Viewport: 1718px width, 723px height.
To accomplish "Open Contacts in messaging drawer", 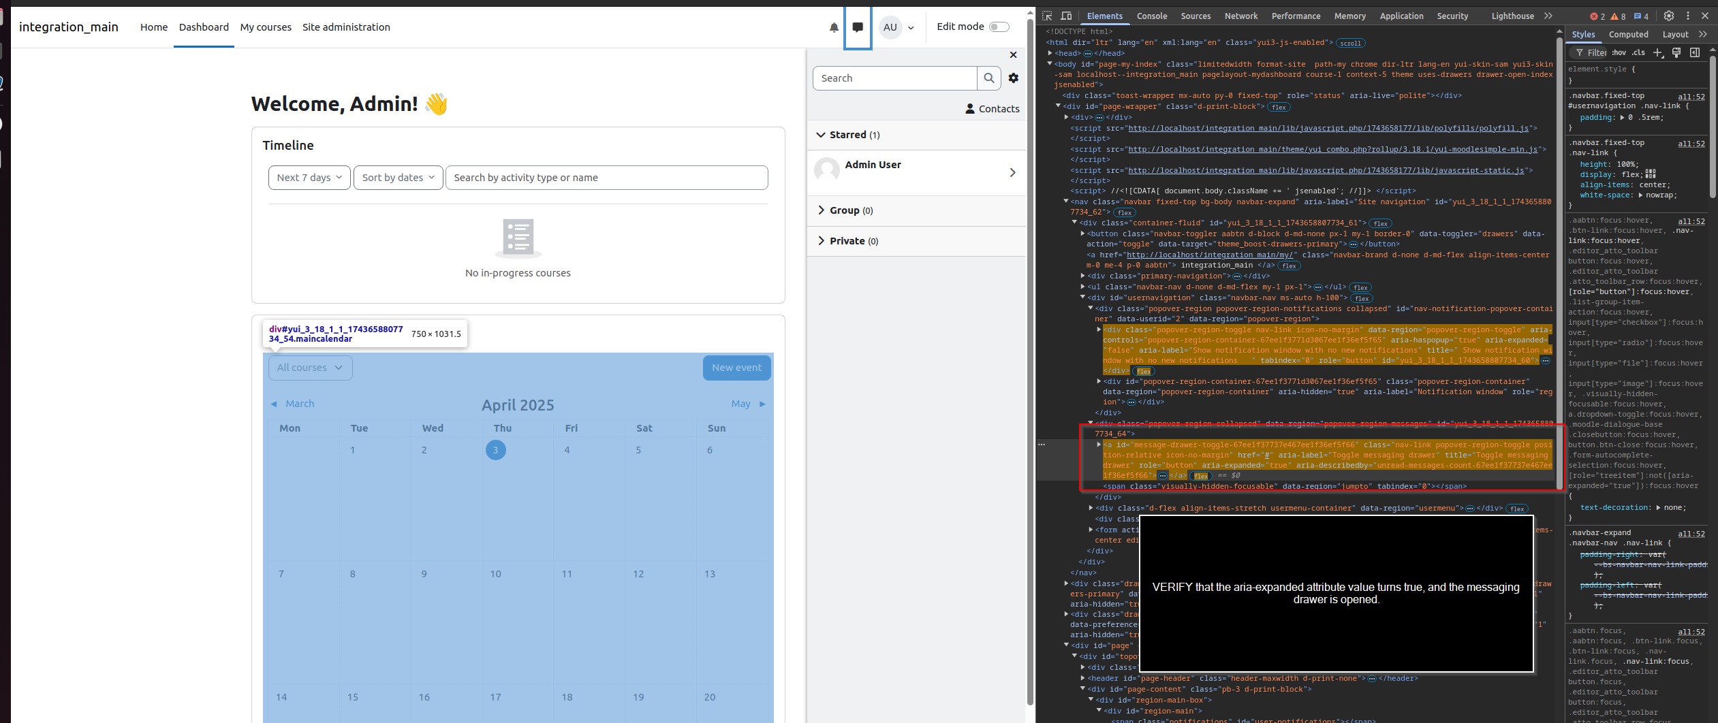I will point(993,109).
